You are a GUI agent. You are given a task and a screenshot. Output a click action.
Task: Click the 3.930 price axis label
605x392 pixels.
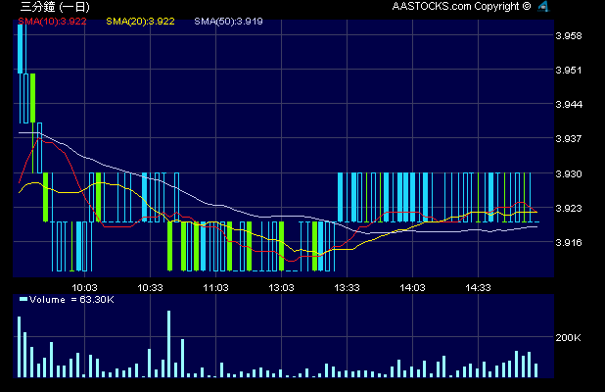[569, 174]
